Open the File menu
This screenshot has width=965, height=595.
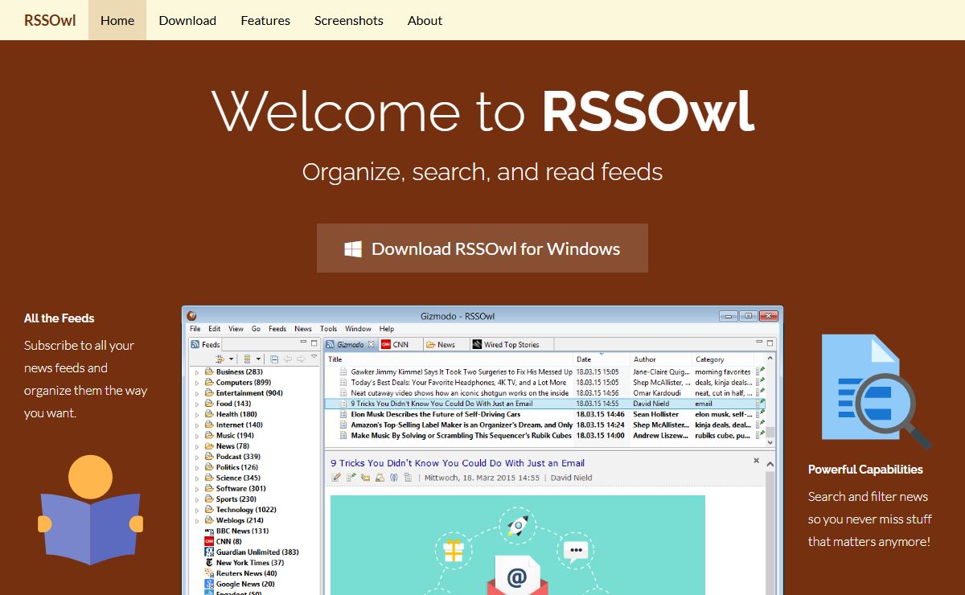pos(195,329)
